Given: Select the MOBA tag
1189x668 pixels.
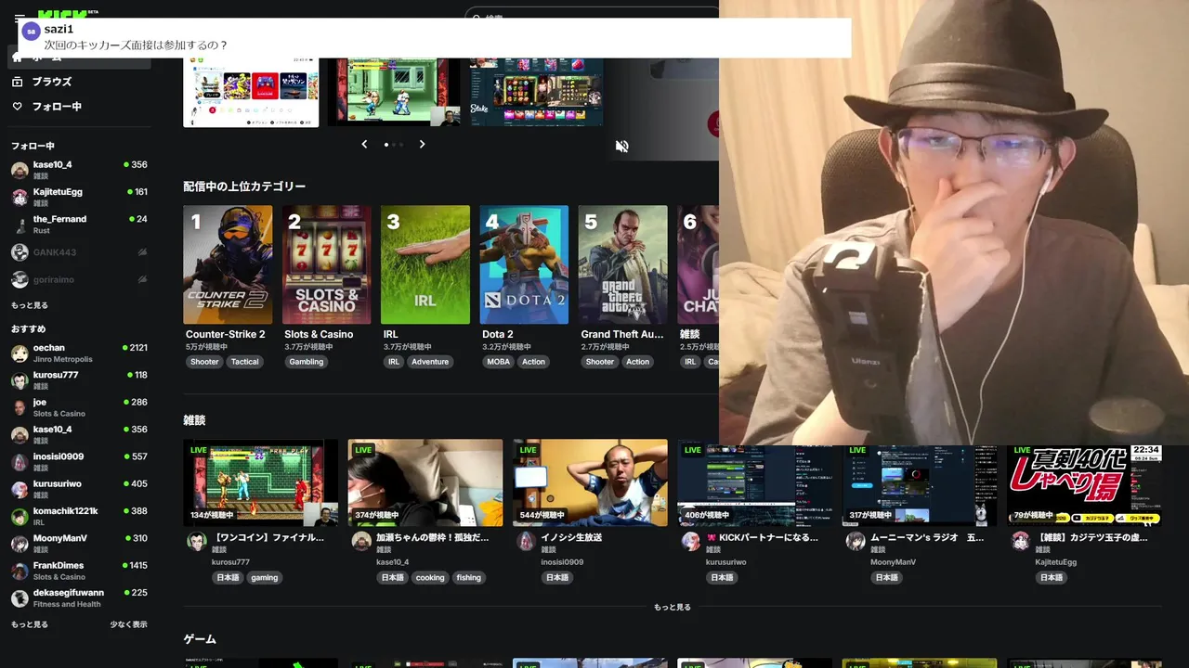Looking at the screenshot, I should [499, 362].
